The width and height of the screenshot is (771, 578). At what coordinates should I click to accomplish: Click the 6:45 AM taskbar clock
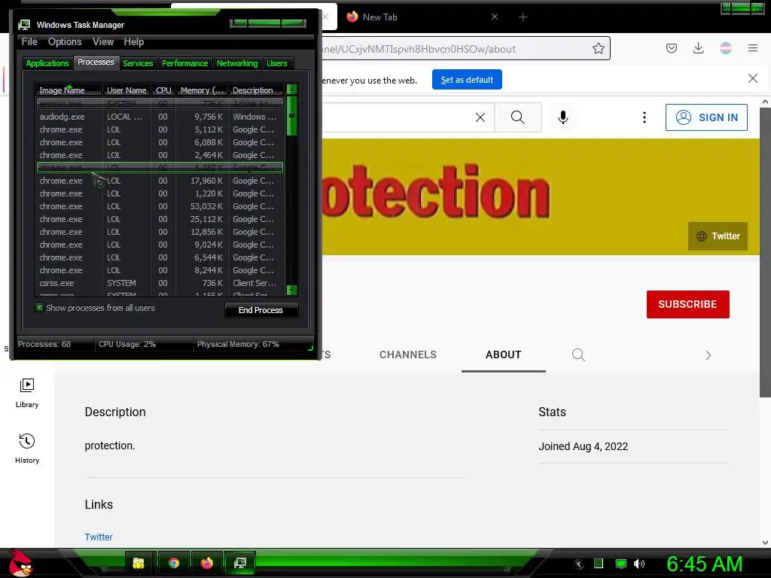704,564
